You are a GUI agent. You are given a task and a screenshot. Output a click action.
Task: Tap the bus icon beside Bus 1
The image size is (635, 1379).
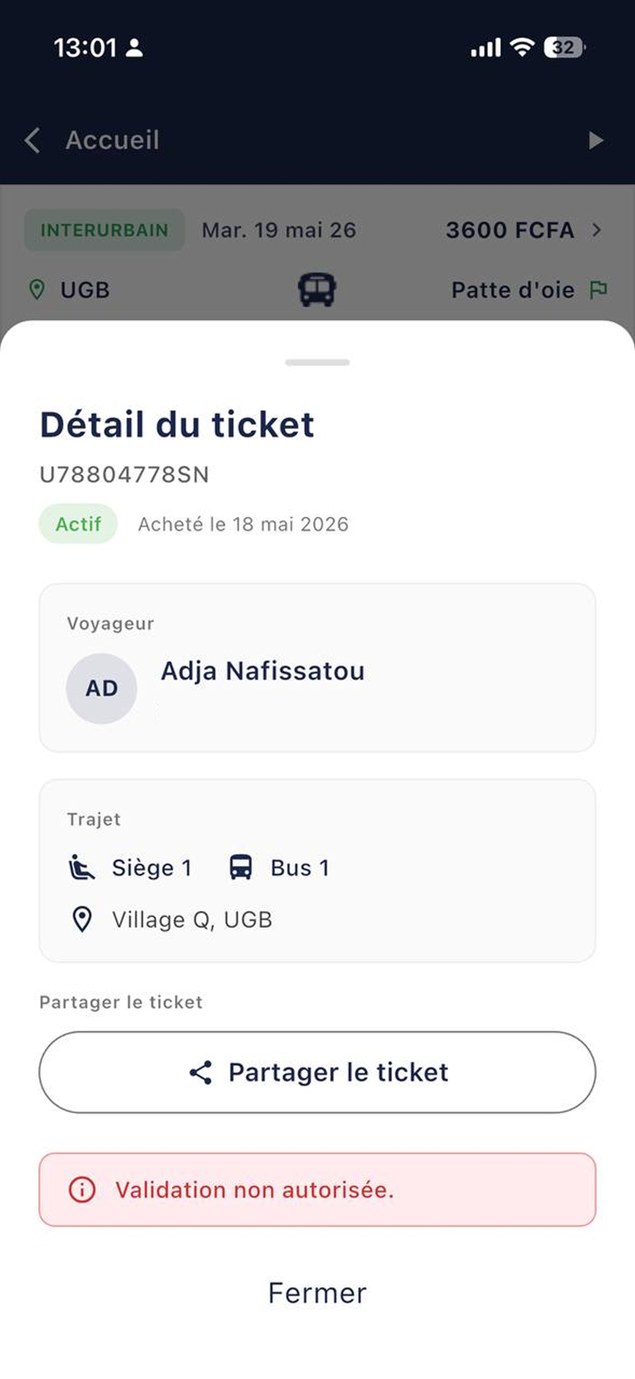(240, 867)
